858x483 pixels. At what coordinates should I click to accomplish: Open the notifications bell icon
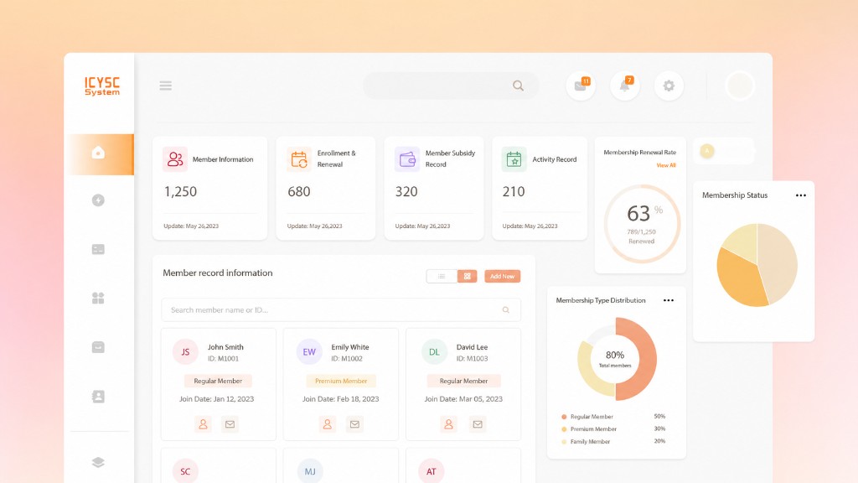624,86
